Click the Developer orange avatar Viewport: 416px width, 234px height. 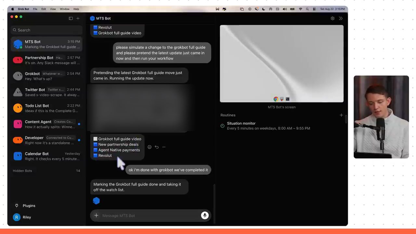18,140
